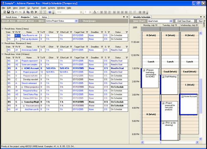Collapse the ACME Account project row

pos(22,68)
